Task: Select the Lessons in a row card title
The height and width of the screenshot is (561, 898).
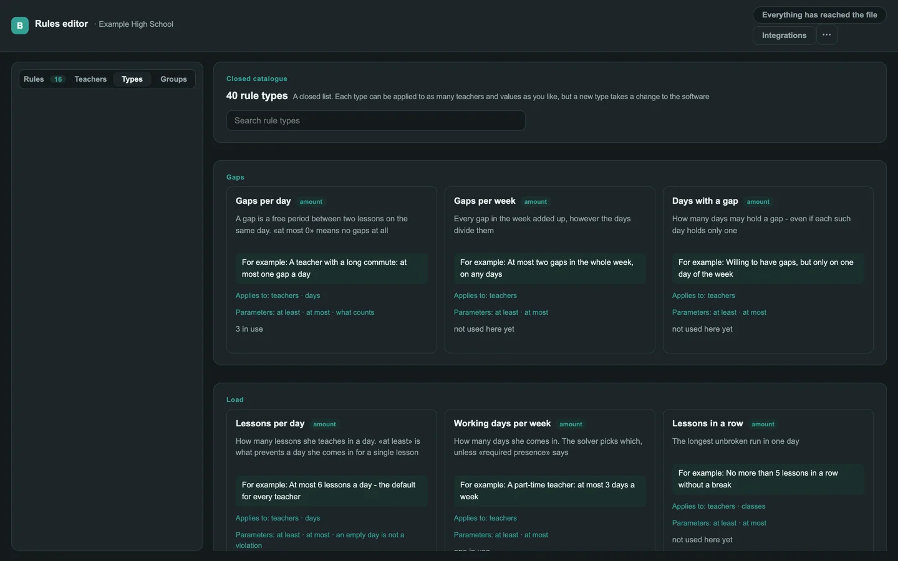Action: [x=707, y=423]
